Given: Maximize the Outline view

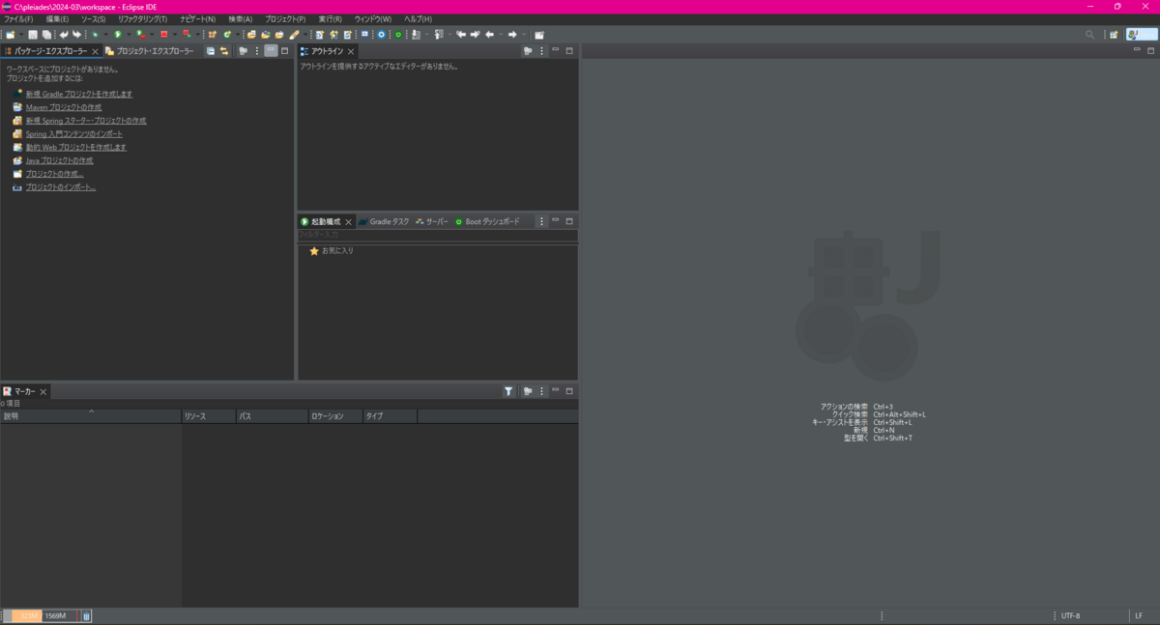Looking at the screenshot, I should [x=569, y=50].
